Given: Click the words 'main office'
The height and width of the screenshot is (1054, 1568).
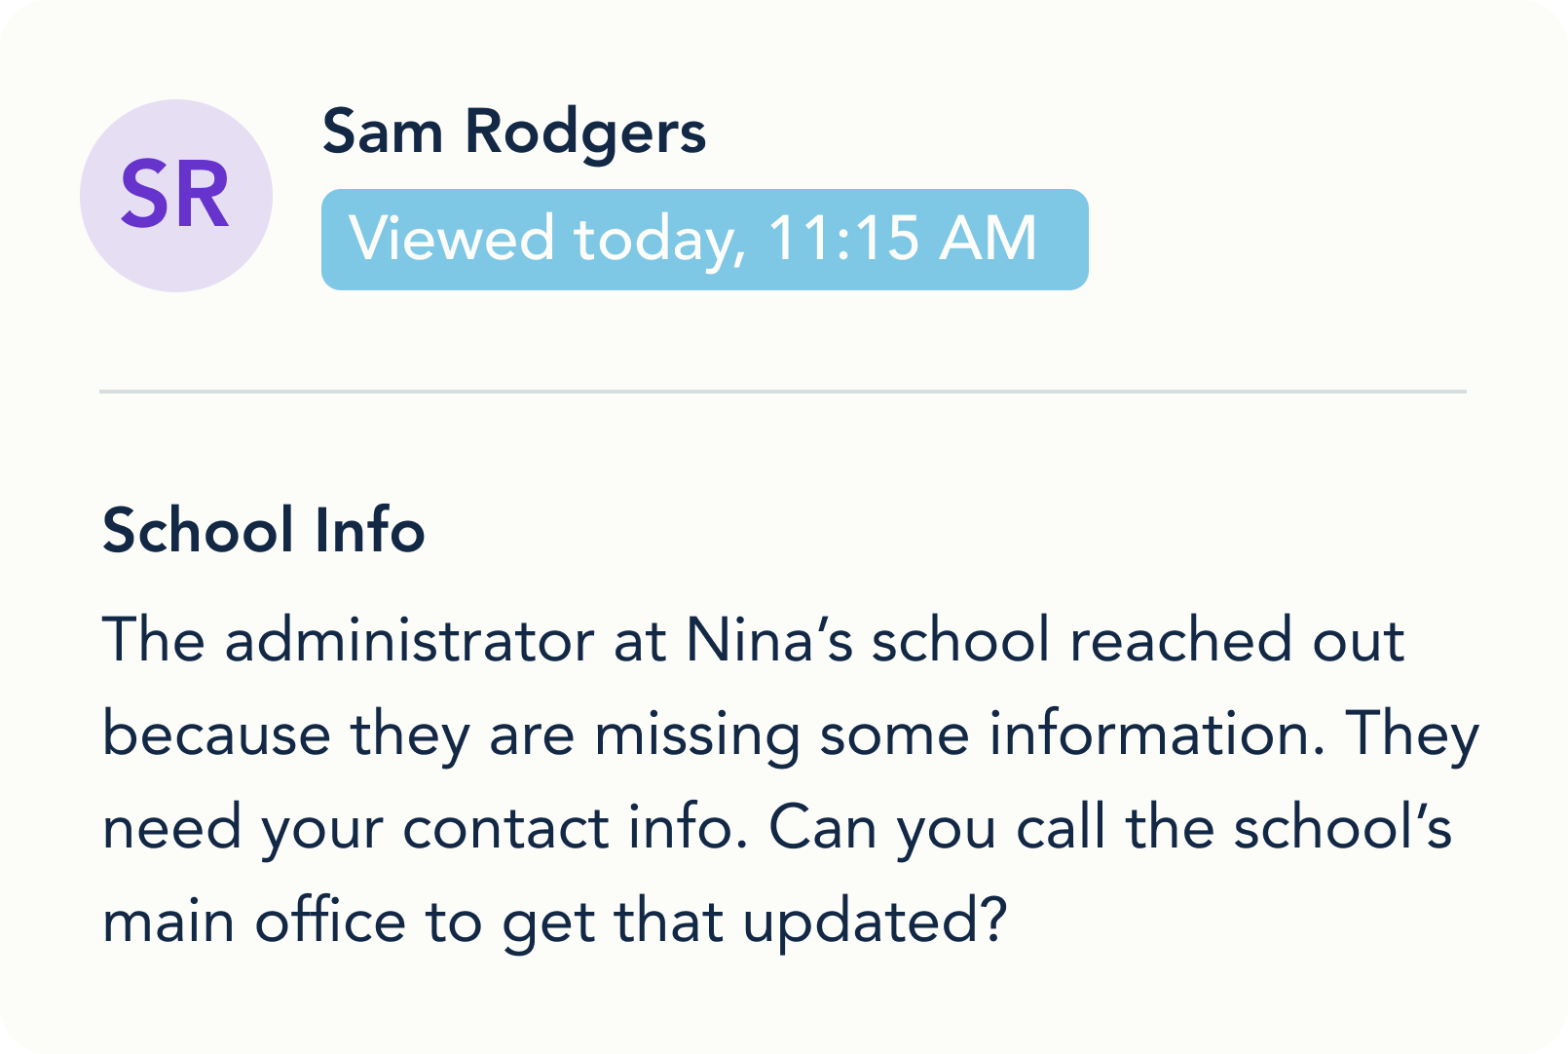Looking at the screenshot, I should pyautogui.click(x=253, y=922).
